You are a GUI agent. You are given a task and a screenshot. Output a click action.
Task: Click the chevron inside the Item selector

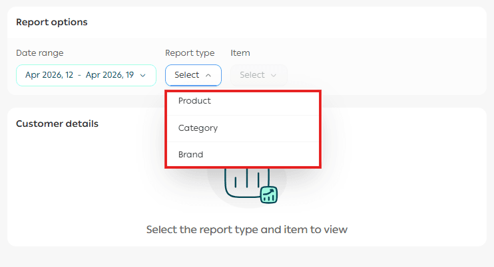click(x=274, y=76)
